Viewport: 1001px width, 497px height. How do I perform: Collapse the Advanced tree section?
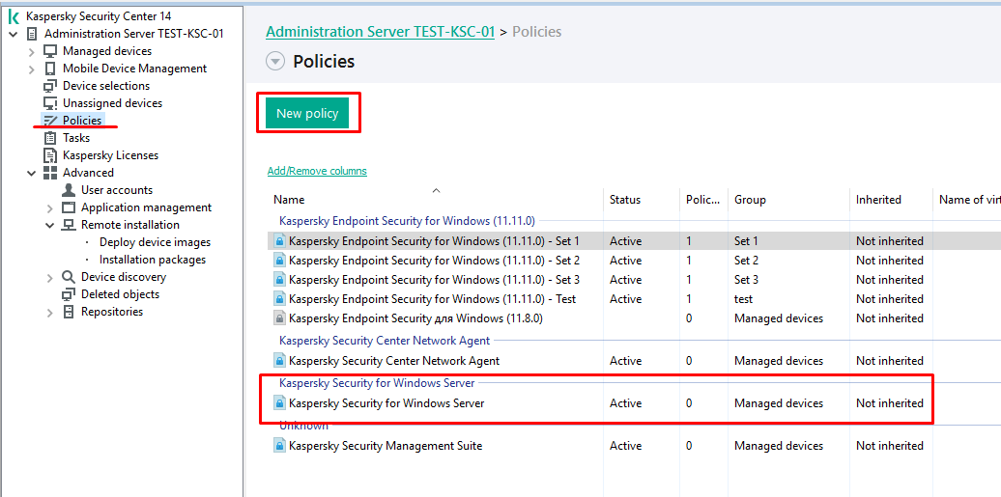click(32, 173)
